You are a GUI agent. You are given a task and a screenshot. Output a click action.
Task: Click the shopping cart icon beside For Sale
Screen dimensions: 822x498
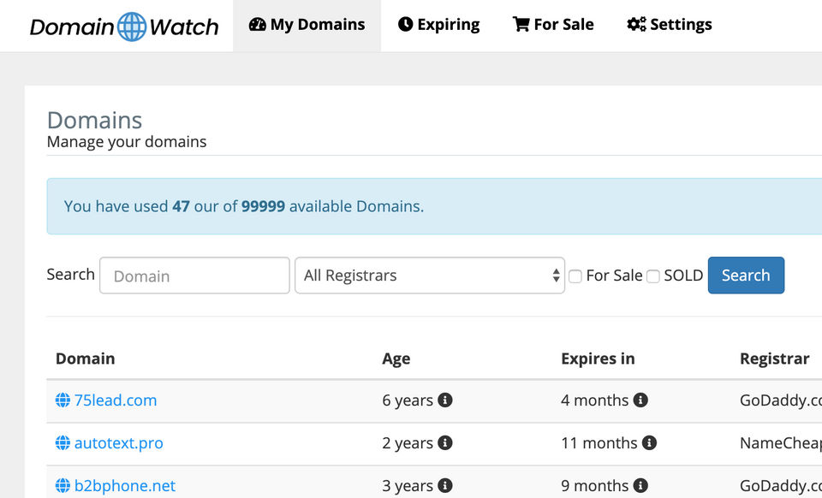click(521, 24)
